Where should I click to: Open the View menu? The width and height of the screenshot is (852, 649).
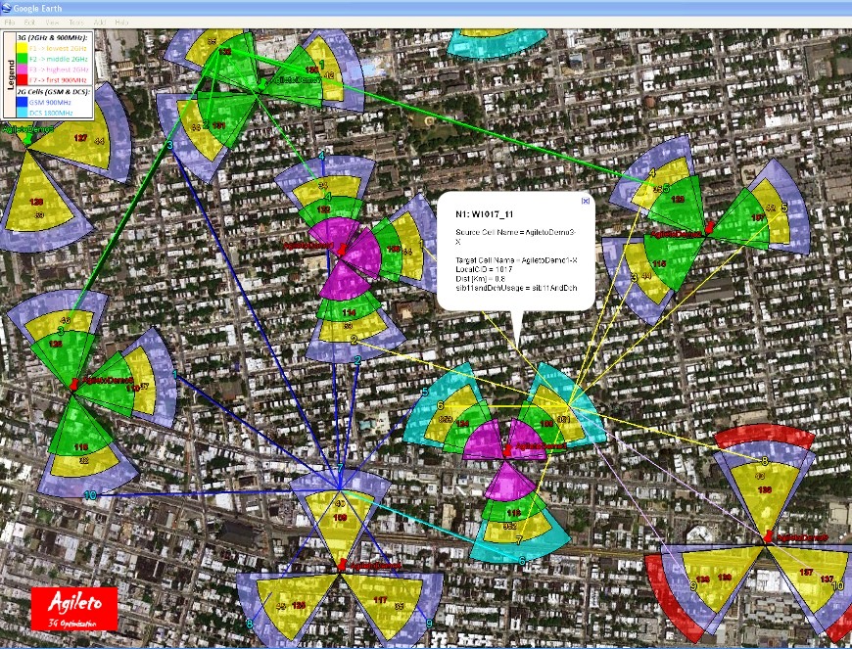[52, 21]
